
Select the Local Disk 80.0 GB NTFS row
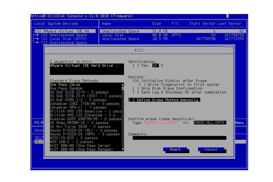[x=173, y=35]
